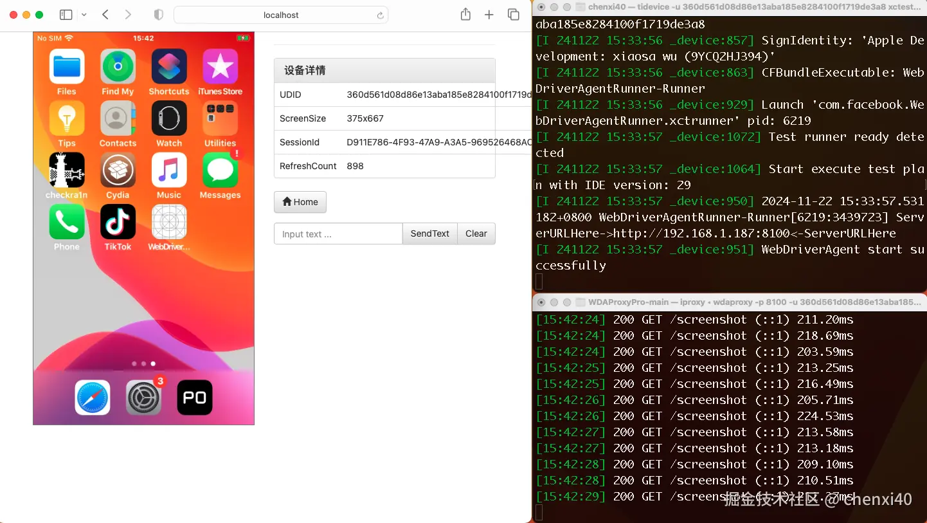Go forward in Safari browser

[128, 15]
